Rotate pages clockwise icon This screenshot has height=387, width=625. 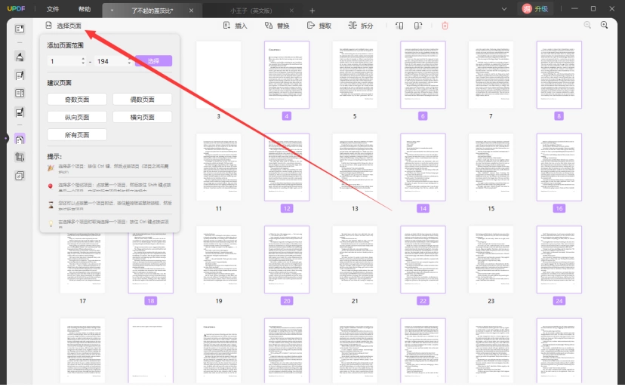pos(417,26)
